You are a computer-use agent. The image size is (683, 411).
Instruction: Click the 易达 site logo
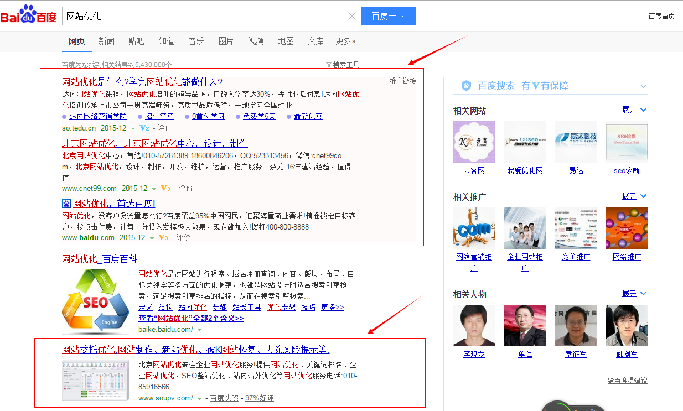[576, 142]
